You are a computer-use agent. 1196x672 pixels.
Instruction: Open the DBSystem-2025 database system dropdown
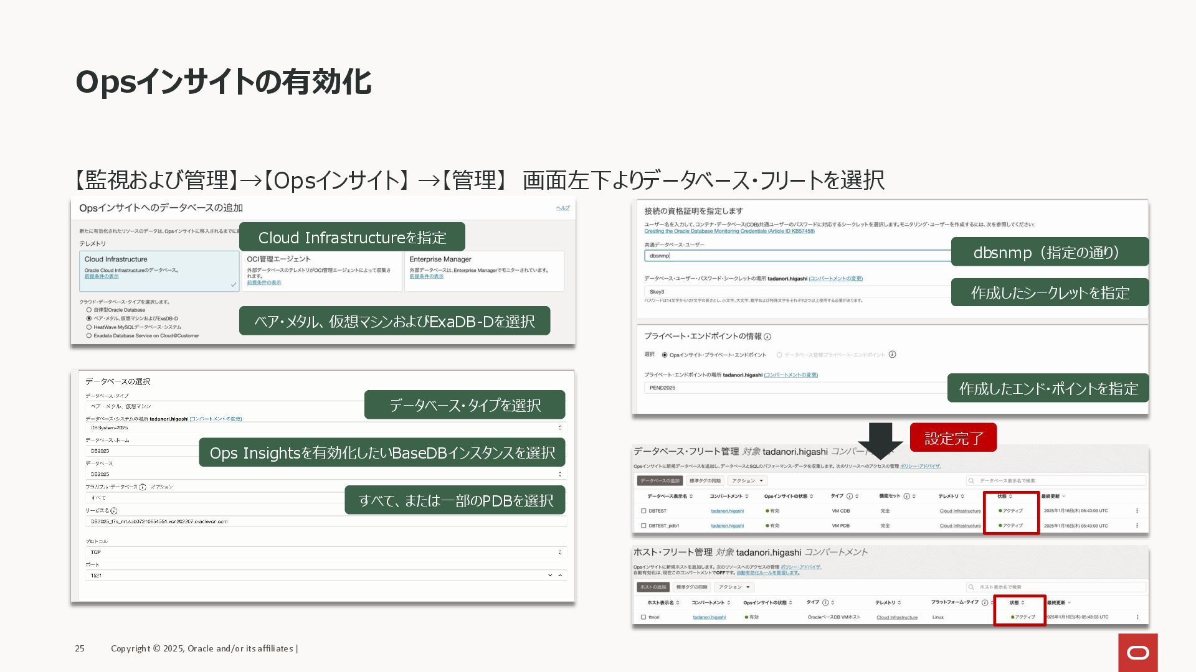coord(326,427)
